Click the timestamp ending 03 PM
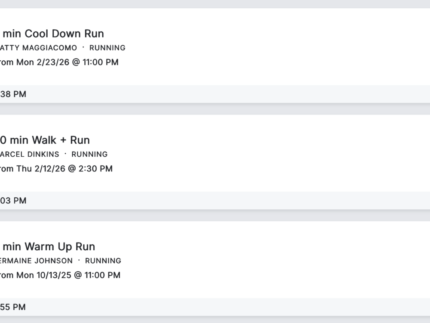This screenshot has height=323, width=430. pos(13,200)
